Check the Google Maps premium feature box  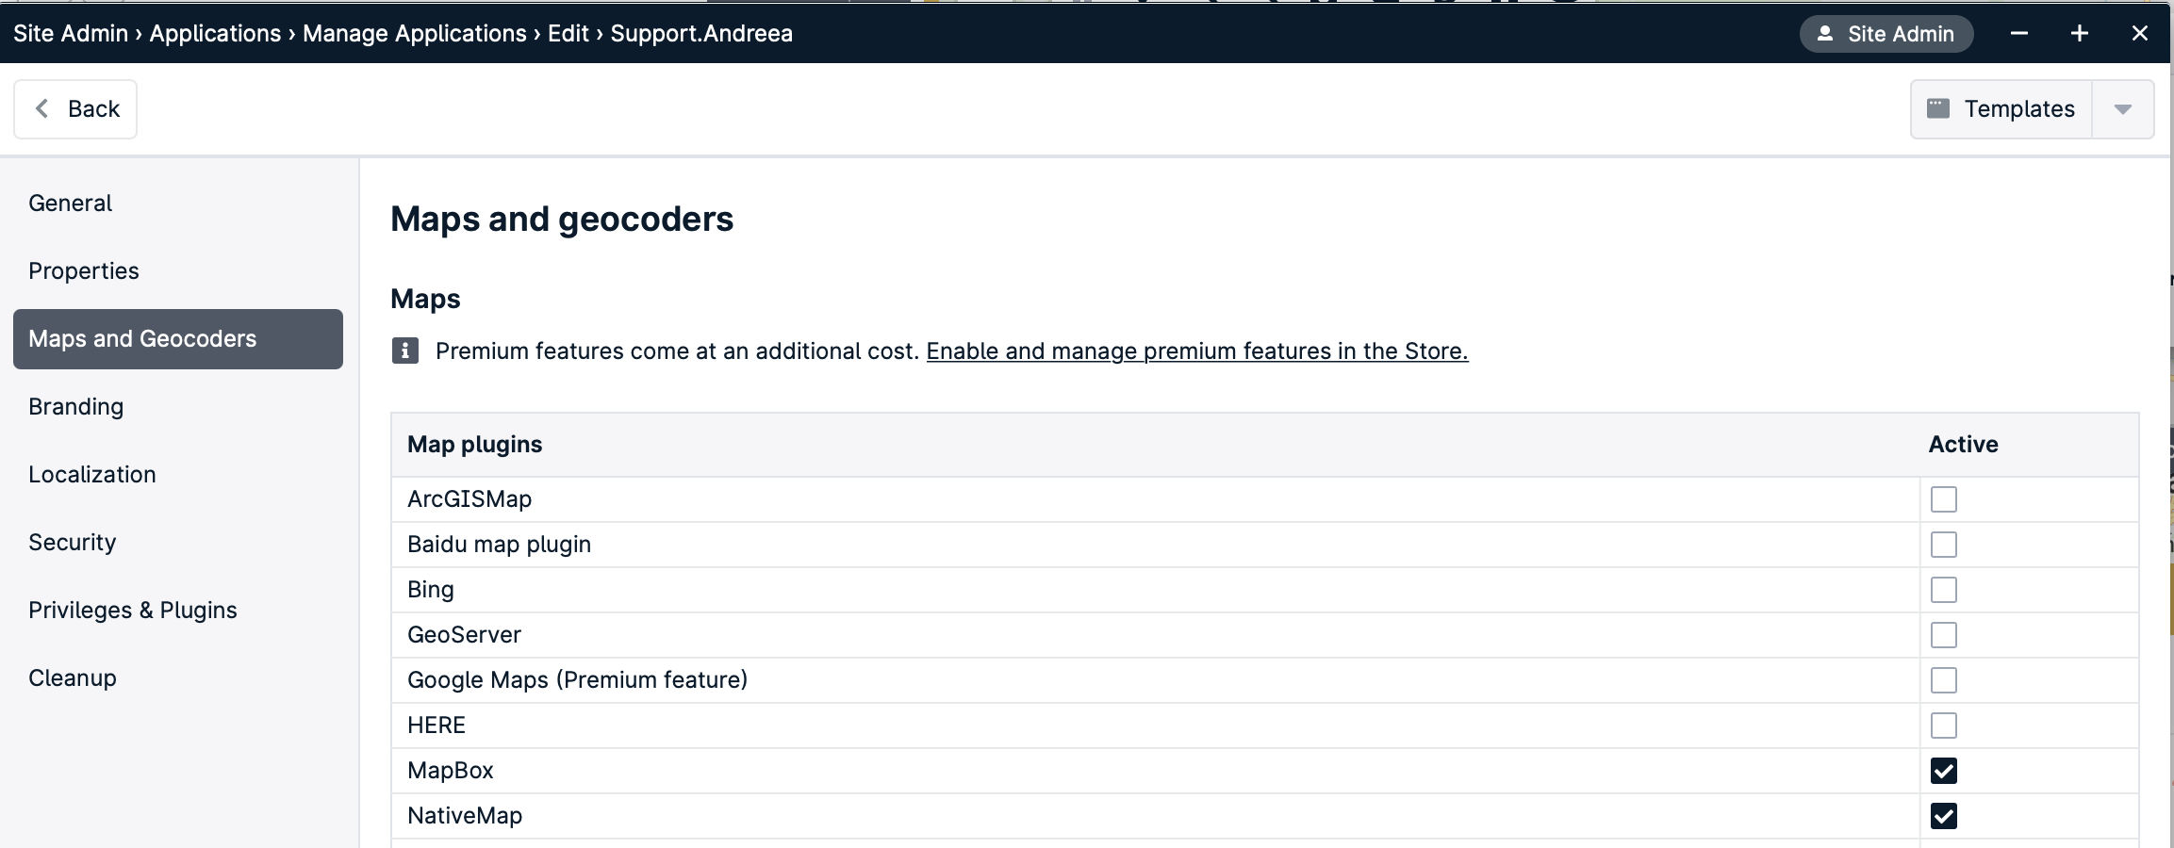(x=1944, y=680)
